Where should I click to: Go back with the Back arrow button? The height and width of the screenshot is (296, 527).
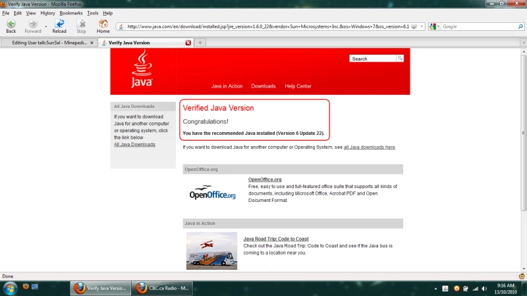[x=11, y=26]
